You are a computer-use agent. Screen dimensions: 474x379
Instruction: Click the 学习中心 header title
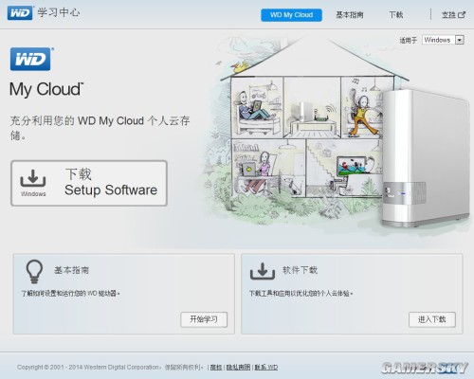59,12
